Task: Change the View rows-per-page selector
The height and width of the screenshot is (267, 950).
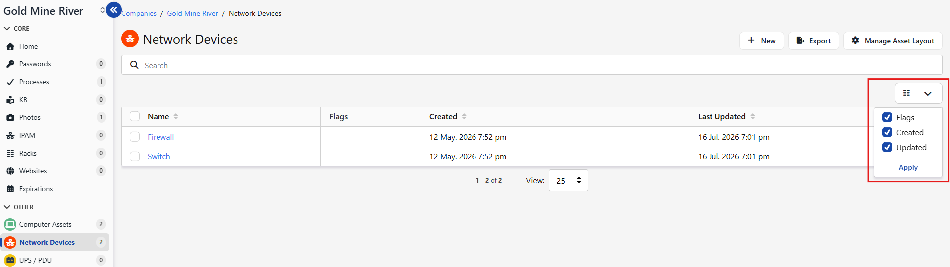Action: [x=568, y=181]
